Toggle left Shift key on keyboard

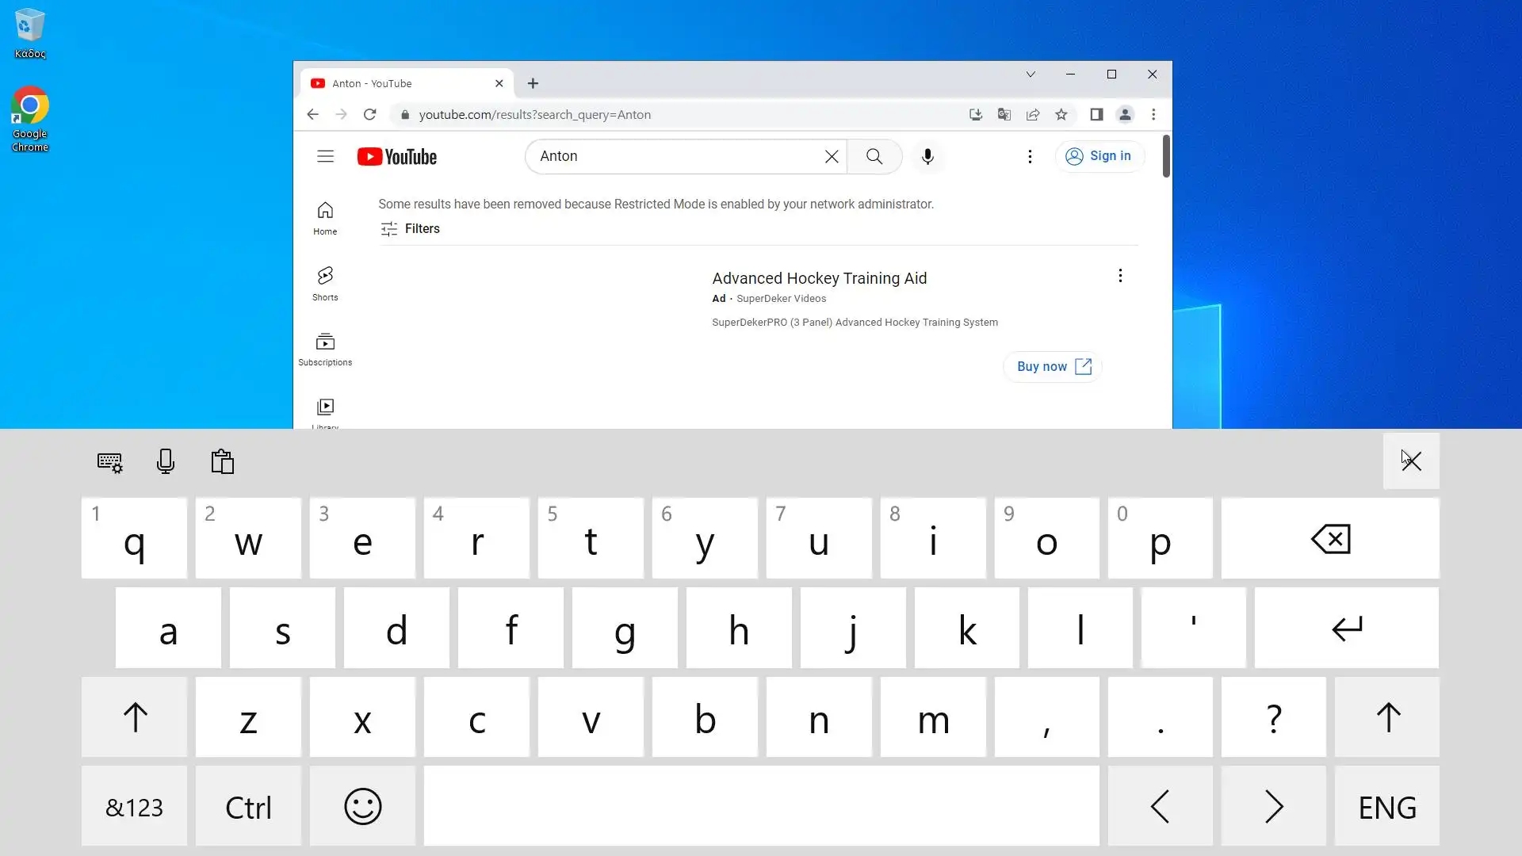point(135,717)
